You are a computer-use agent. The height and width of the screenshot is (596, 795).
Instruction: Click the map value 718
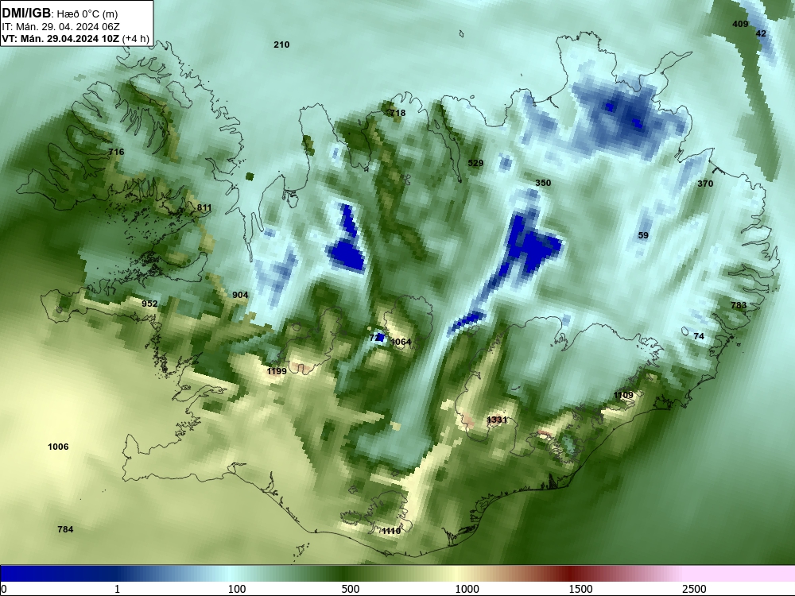[x=397, y=113]
